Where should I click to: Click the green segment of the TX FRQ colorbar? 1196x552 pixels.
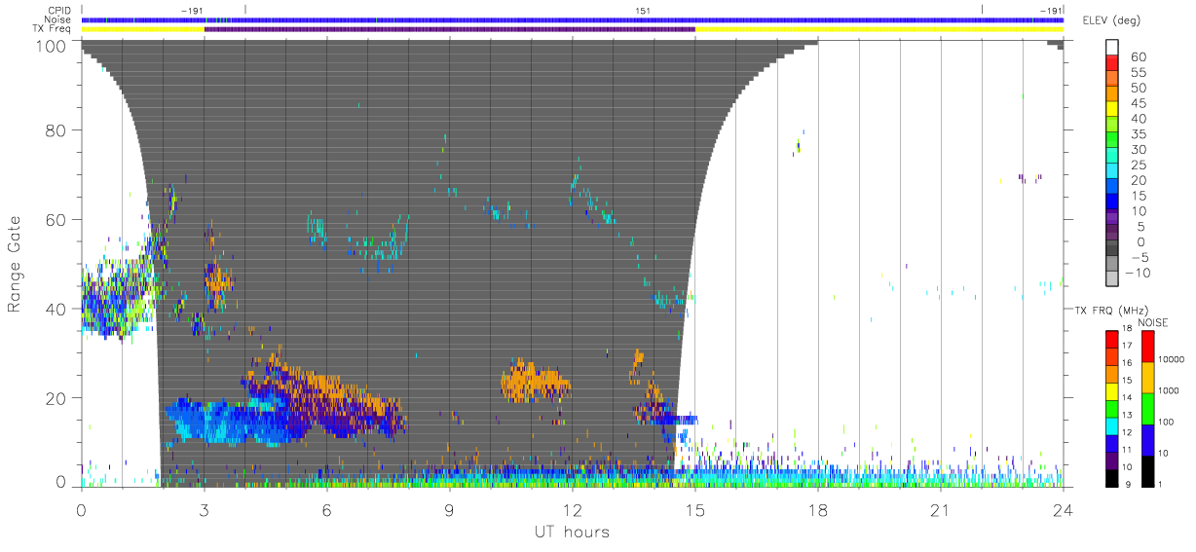point(1111,407)
